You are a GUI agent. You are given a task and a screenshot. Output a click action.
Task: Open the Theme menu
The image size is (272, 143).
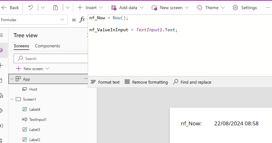pyautogui.click(x=211, y=8)
